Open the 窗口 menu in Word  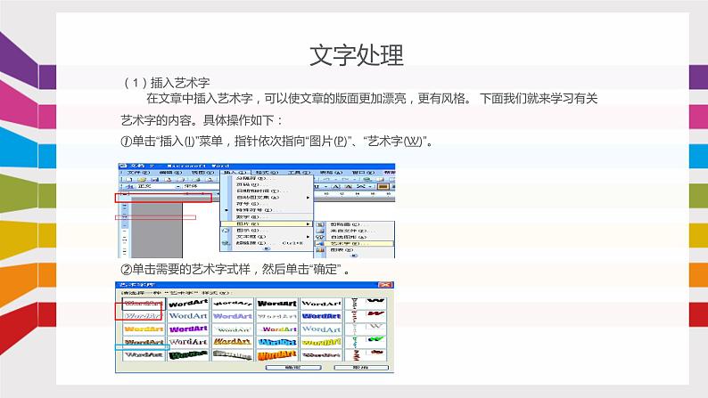pos(363,172)
